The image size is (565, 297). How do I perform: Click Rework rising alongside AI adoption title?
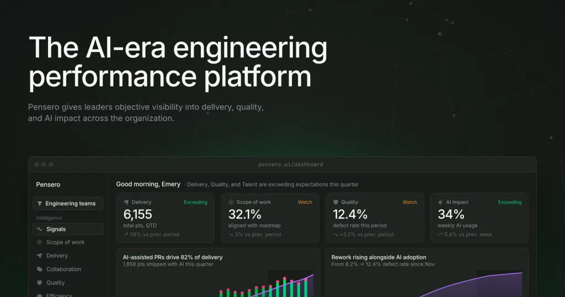pyautogui.click(x=379, y=257)
